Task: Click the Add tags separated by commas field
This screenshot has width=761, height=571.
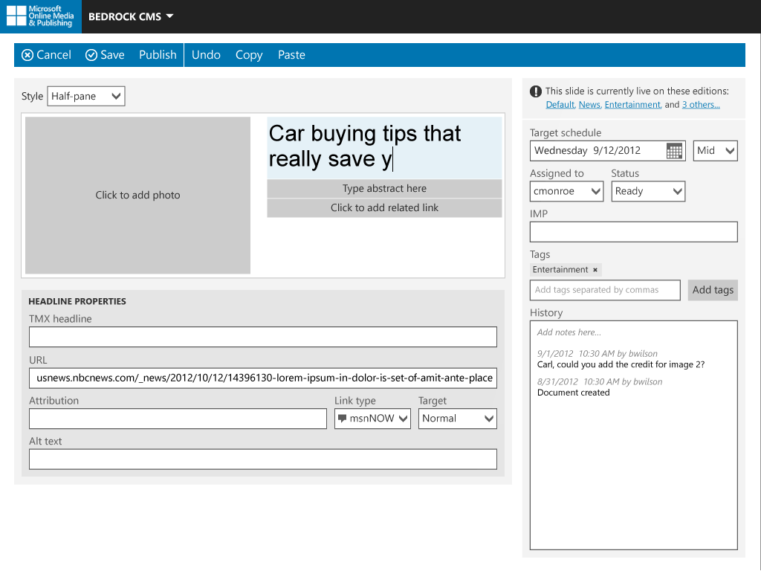Action: 605,290
